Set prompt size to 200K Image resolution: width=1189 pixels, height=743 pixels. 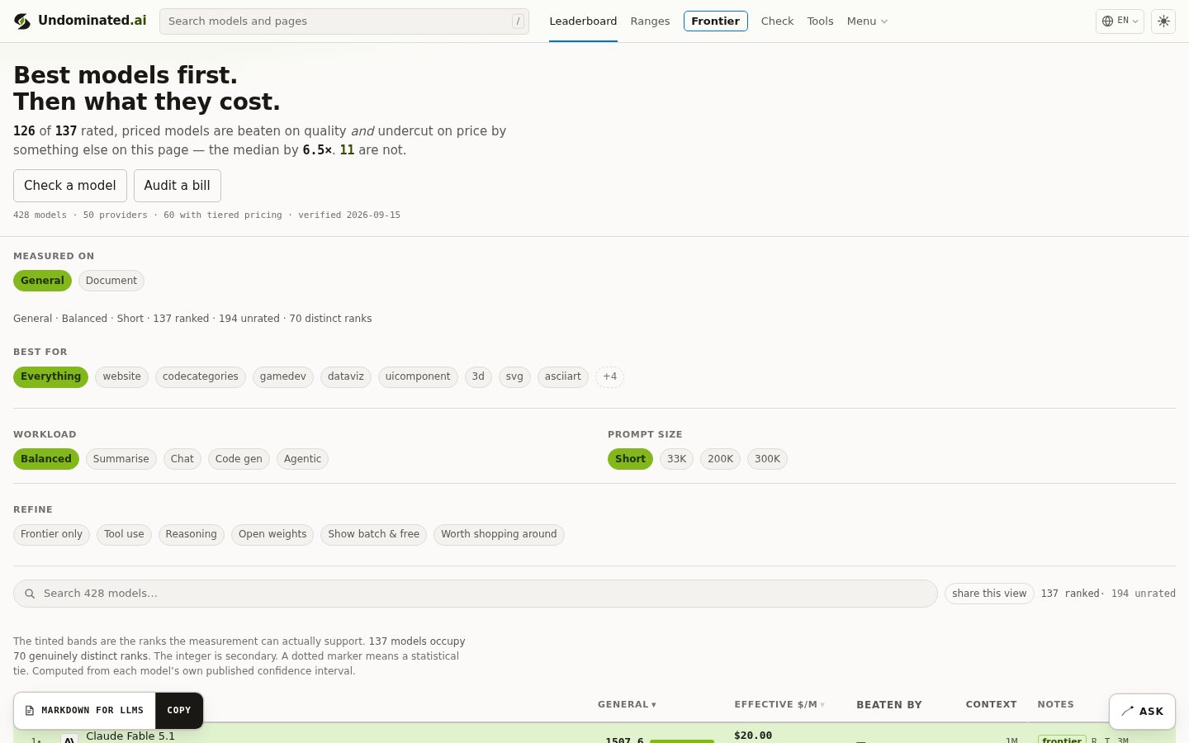[721, 459]
